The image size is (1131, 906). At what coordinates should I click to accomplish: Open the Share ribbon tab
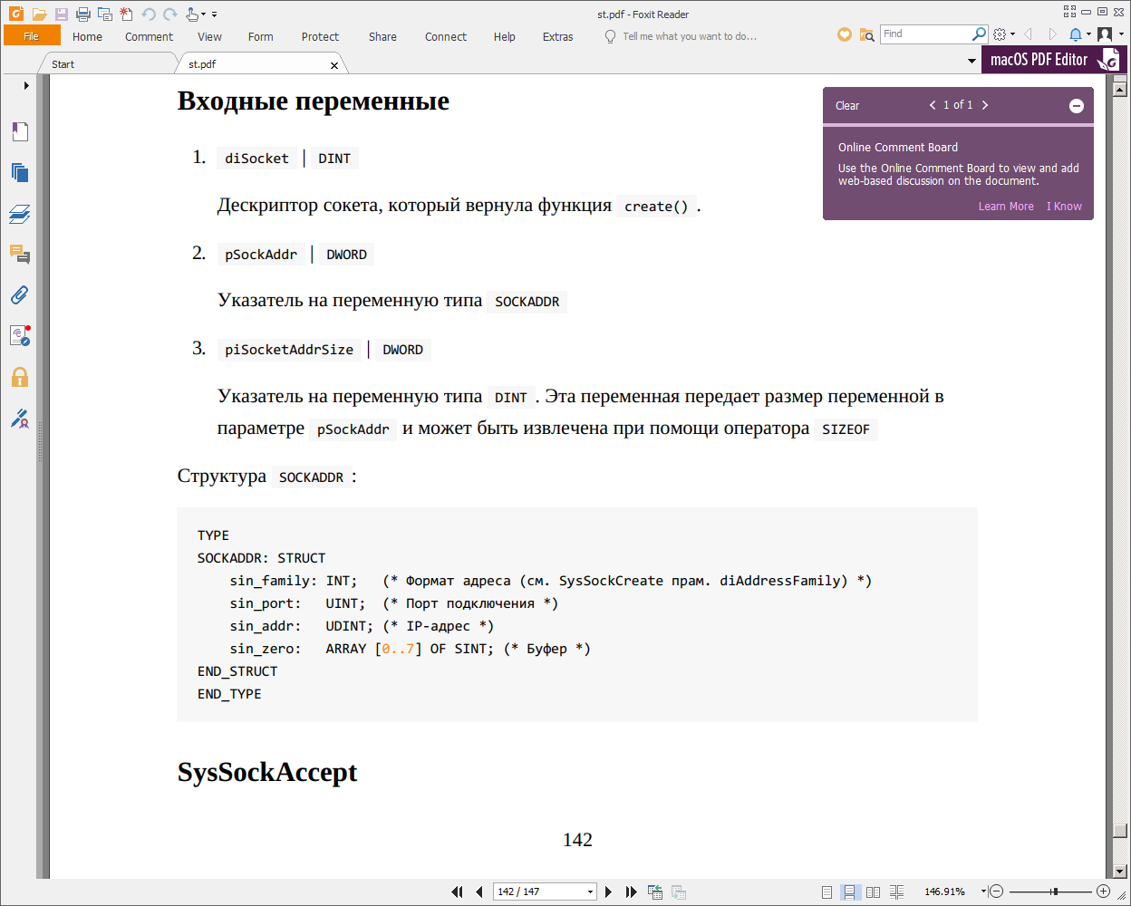click(x=382, y=37)
